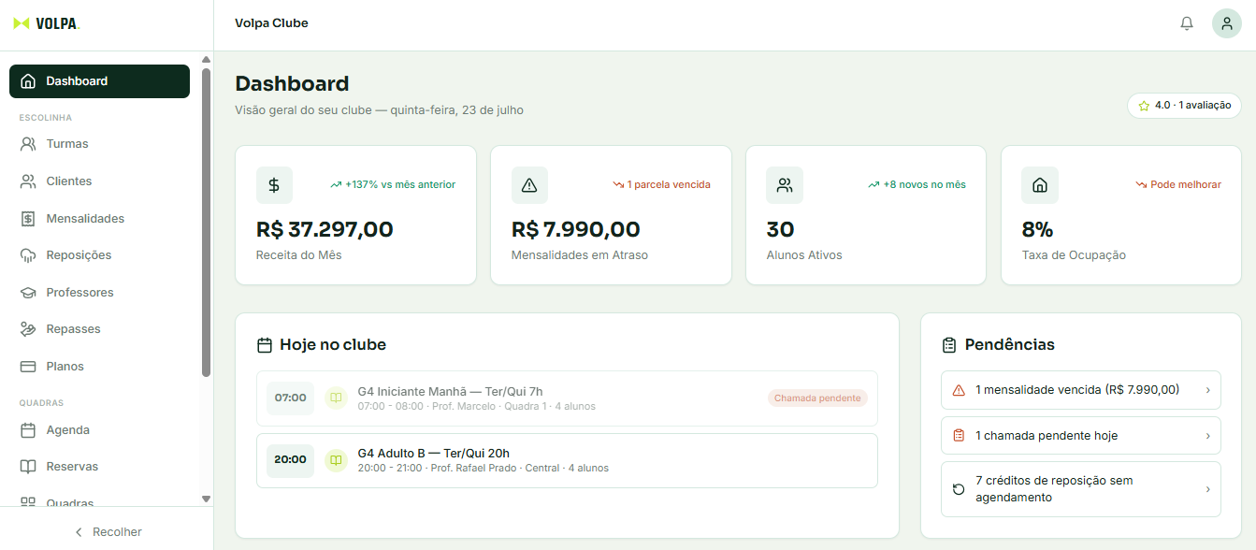Click the people icon on Alunos Ativos card
The image size is (1256, 550).
(785, 185)
